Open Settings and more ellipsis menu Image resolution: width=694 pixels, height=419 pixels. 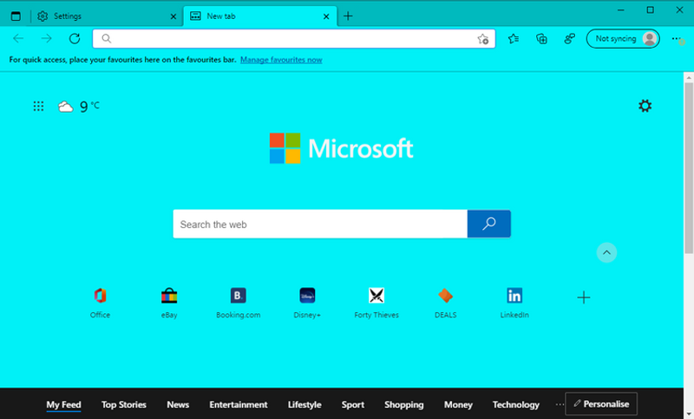[677, 38]
